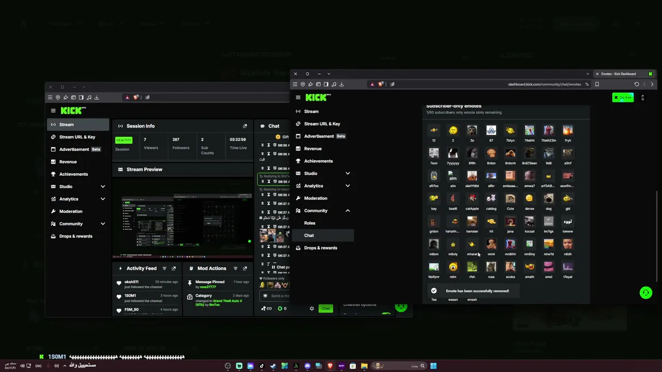Select the mtw7d emote
Viewport: 662px width, 372px height.
[548, 244]
